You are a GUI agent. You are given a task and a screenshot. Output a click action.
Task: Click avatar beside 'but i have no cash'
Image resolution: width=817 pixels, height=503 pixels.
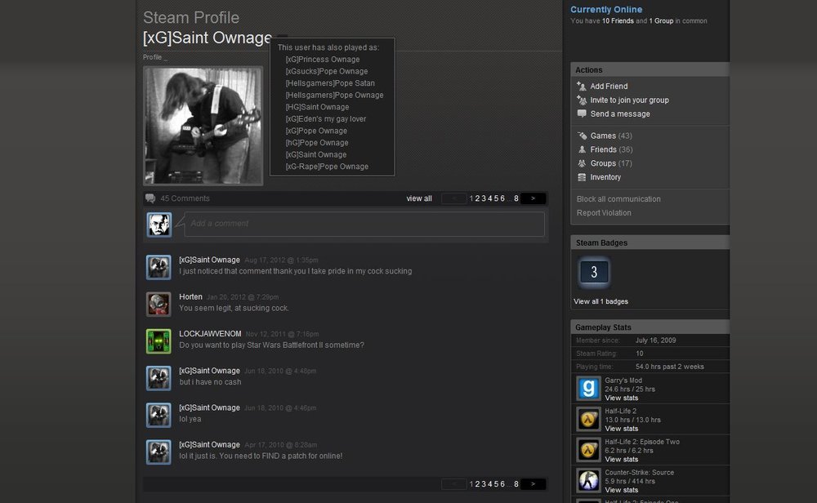(158, 379)
